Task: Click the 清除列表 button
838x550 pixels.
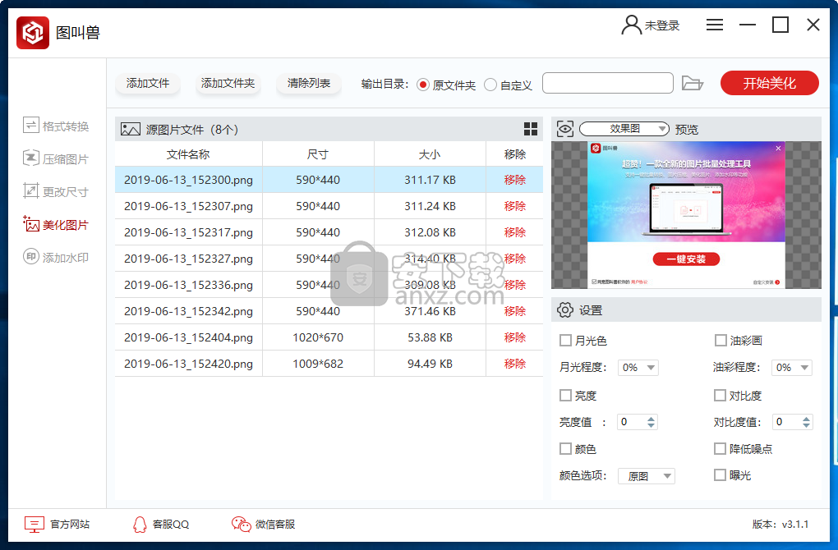Action: (x=308, y=83)
